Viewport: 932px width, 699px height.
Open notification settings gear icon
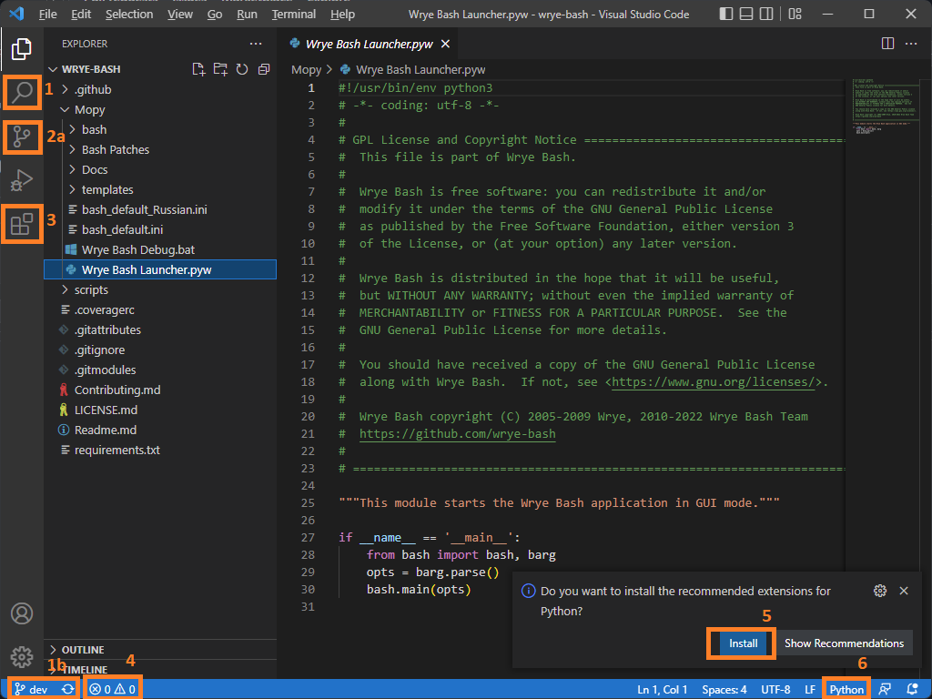[x=880, y=590]
